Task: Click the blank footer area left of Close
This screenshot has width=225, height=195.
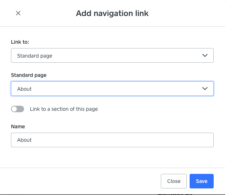Action: (x=80, y=181)
